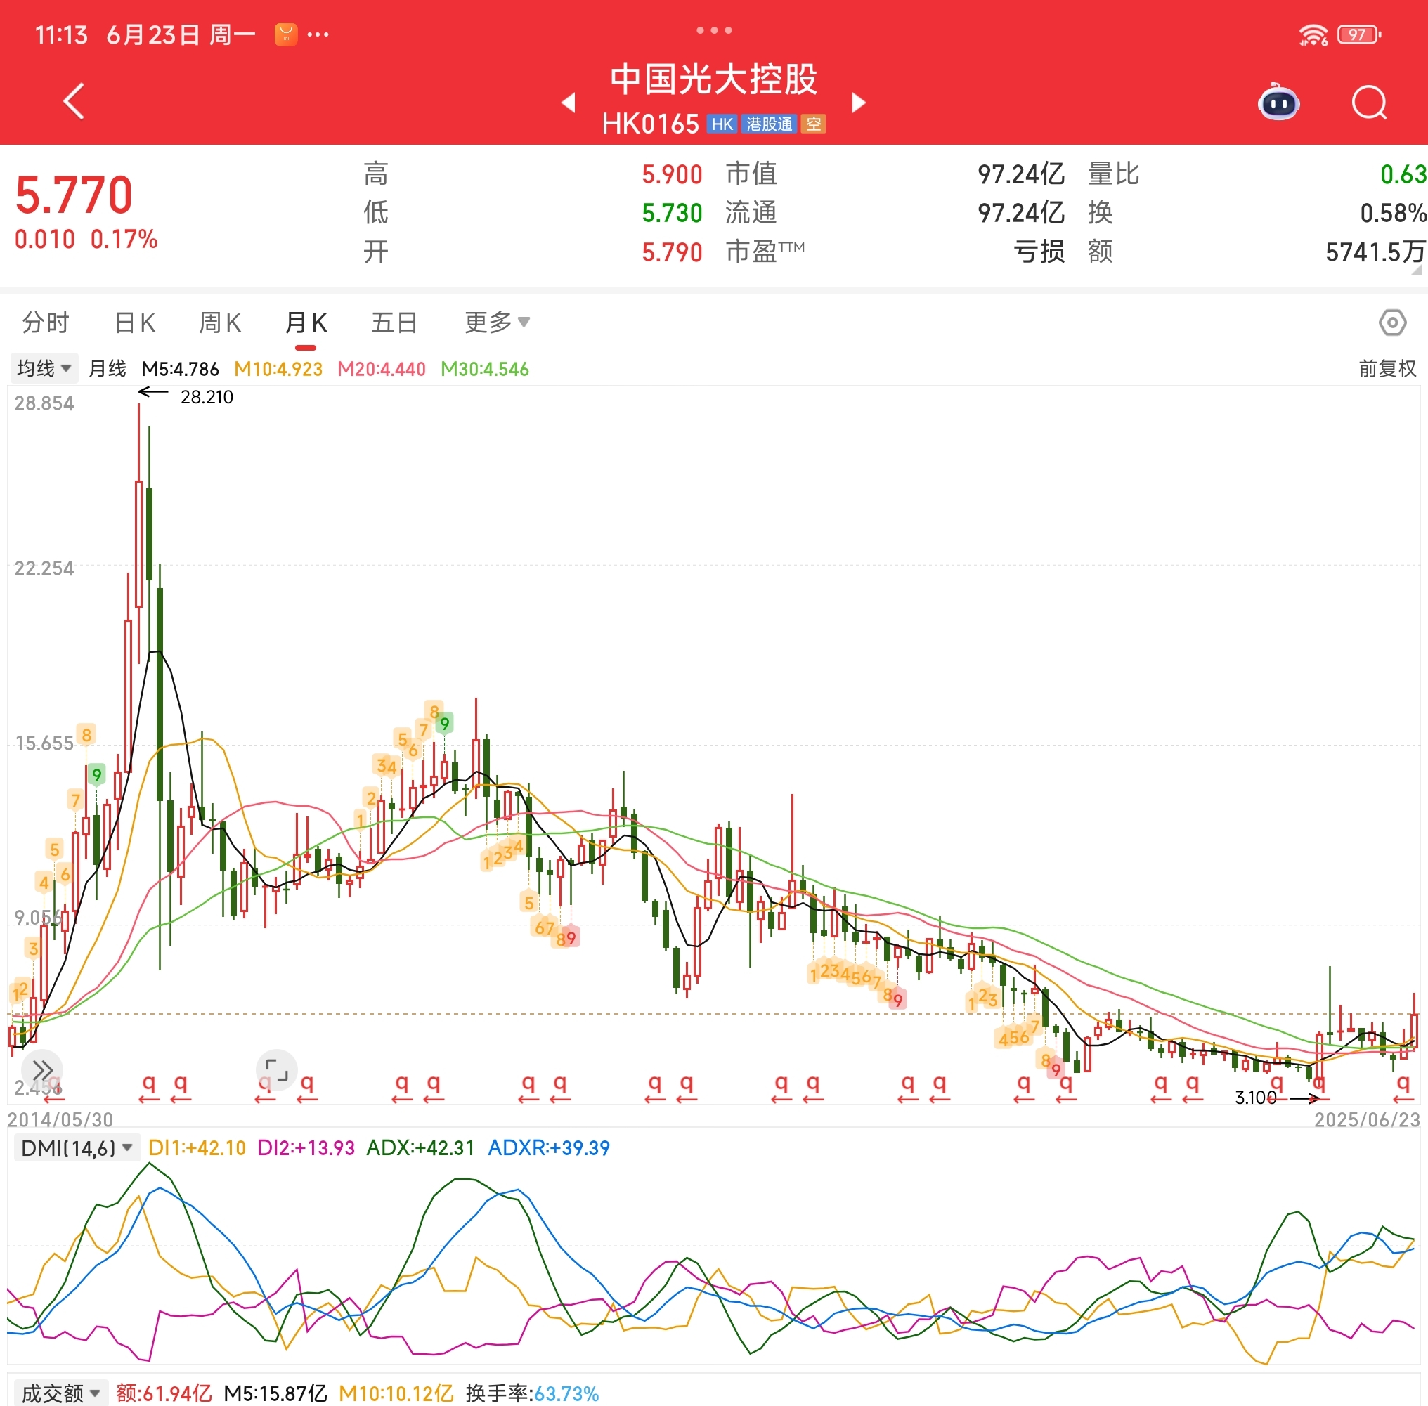Tap the ADXR:+39.39 value
Image resolution: width=1428 pixels, height=1406 pixels.
coord(549,1147)
